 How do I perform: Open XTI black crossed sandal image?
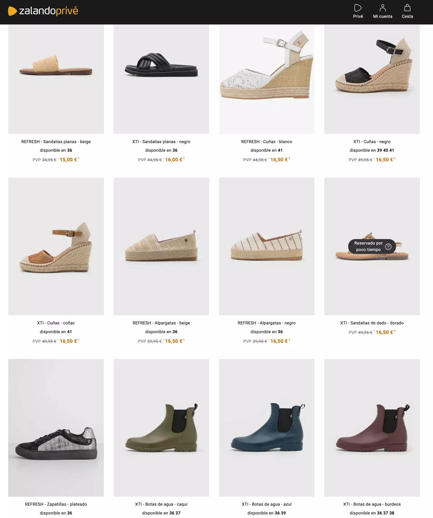pyautogui.click(x=161, y=79)
